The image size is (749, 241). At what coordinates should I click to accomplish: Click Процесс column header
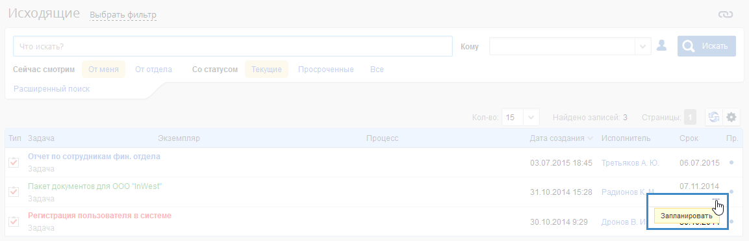tap(382, 138)
